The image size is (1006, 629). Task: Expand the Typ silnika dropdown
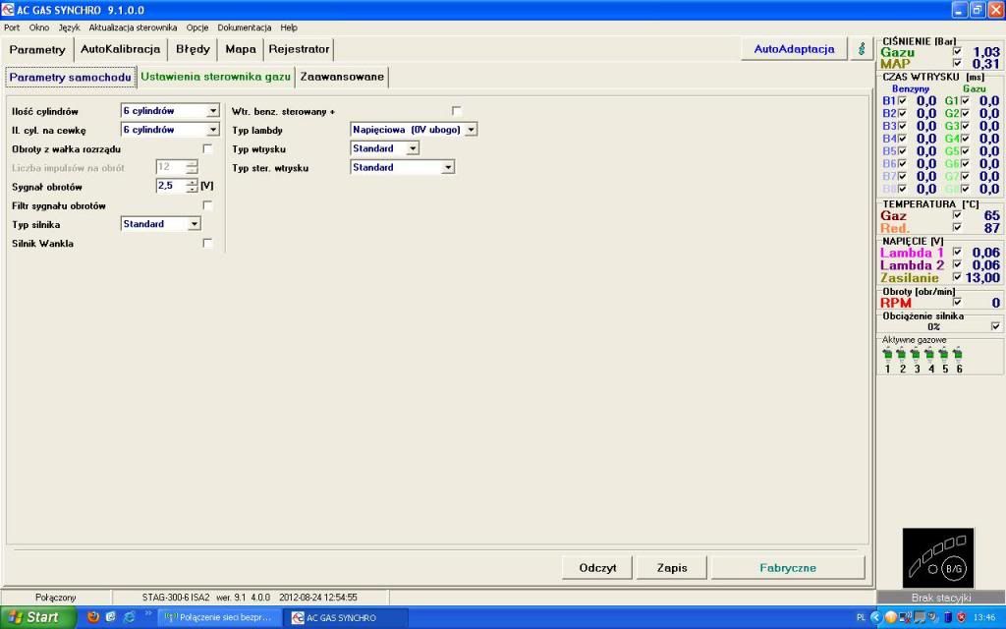pos(194,224)
